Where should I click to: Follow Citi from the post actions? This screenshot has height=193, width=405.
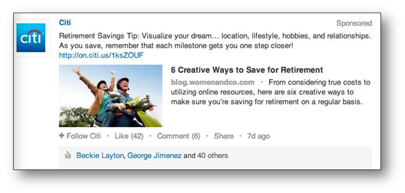pyautogui.click(x=80, y=136)
